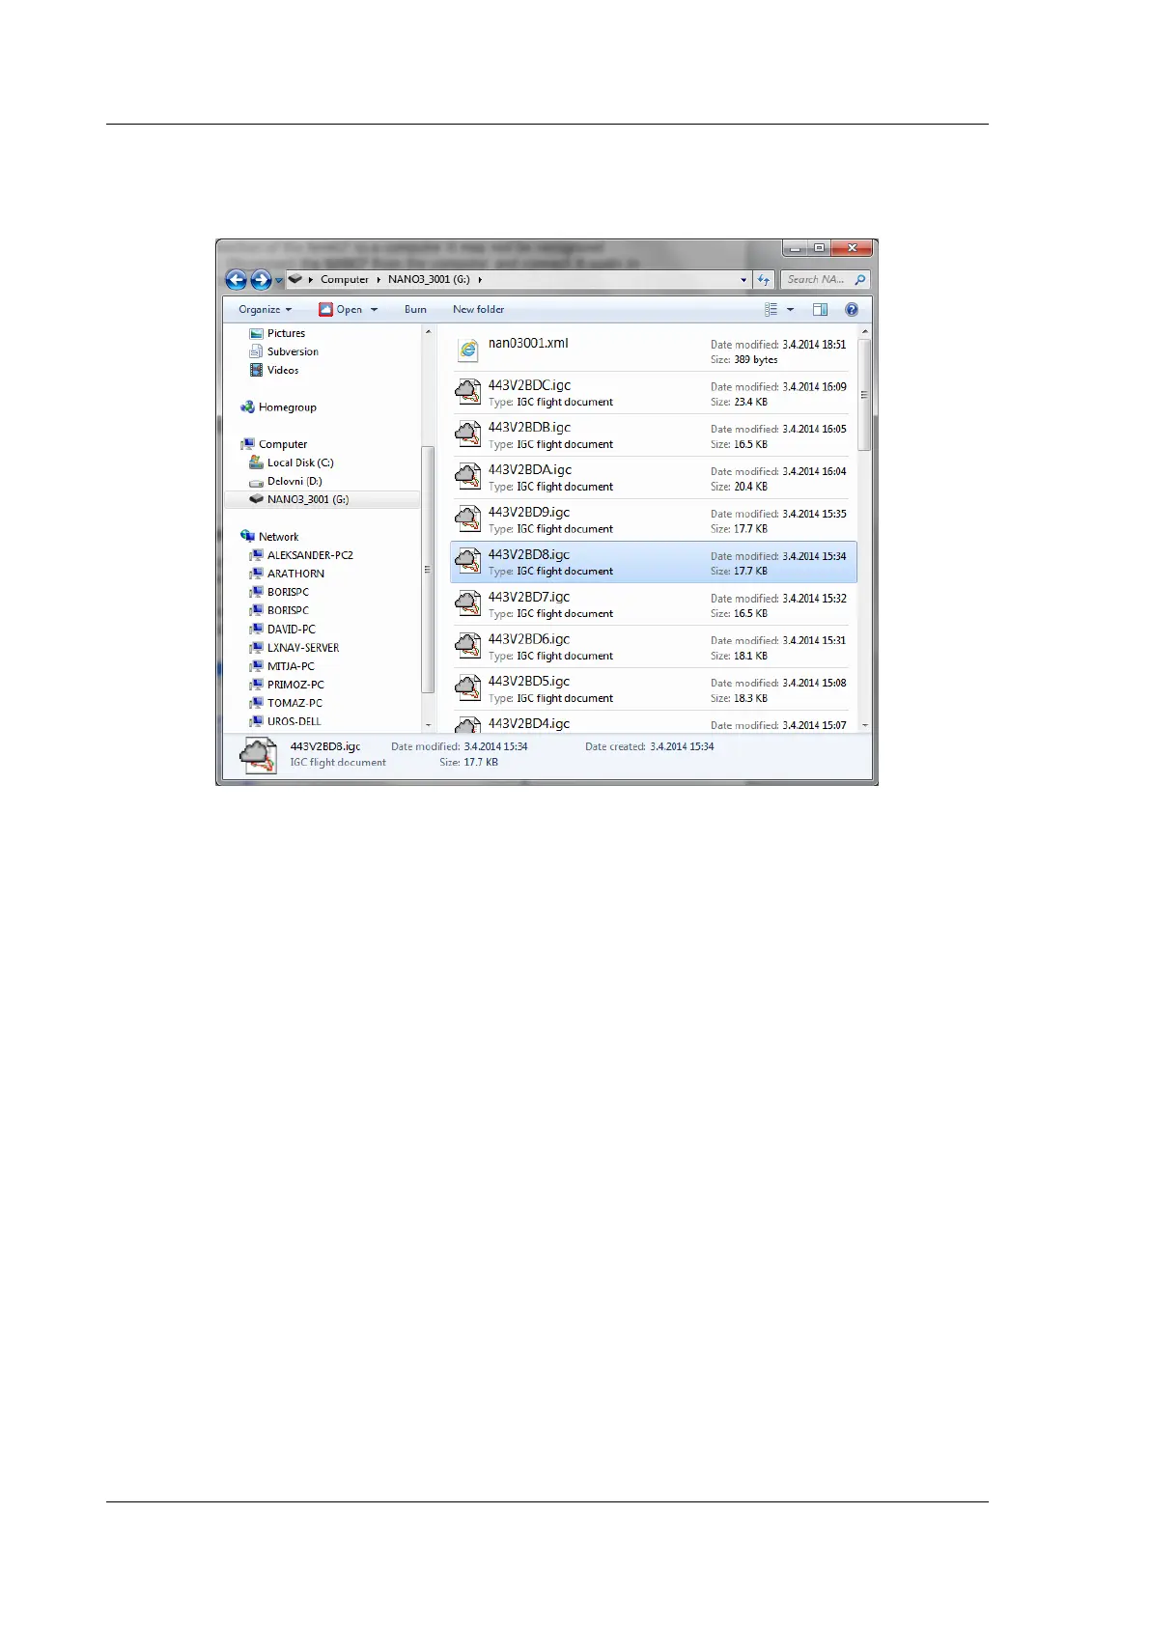Open recent locations dropdown beside navigation arrows
Image resolution: width=1150 pixels, height=1626 pixels.
(279, 281)
